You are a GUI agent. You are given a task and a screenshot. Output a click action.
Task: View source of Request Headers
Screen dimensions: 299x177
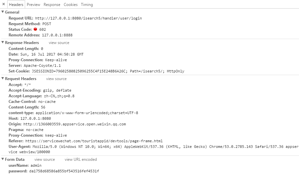tap(56, 79)
